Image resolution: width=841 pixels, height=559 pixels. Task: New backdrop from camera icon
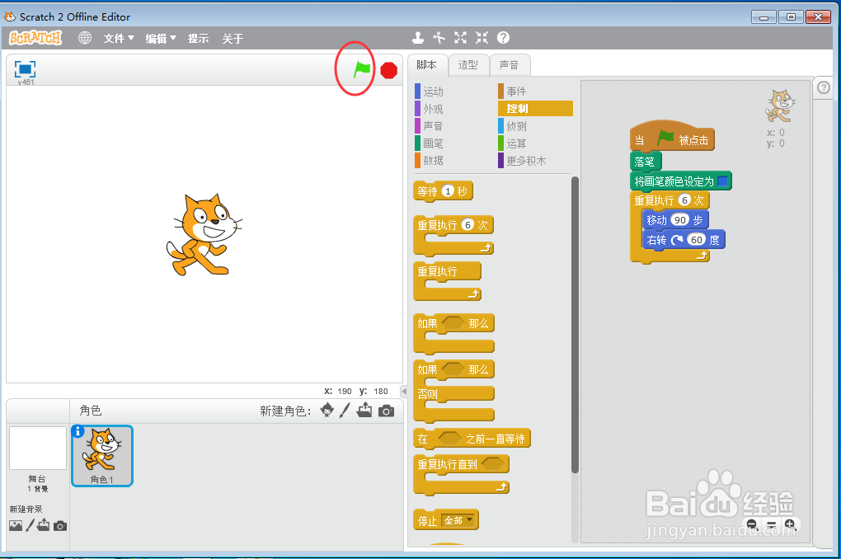pos(60,526)
